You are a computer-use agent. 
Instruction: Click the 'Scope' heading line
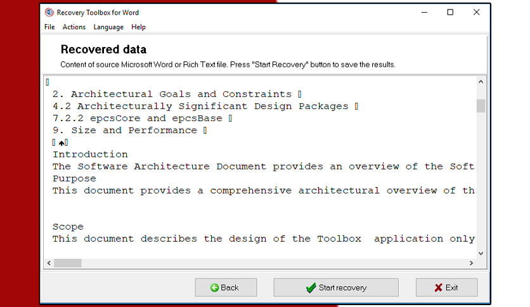pyautogui.click(x=68, y=227)
